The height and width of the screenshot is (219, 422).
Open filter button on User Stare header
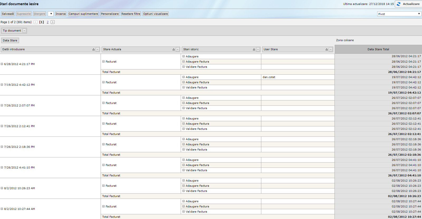point(331,49)
